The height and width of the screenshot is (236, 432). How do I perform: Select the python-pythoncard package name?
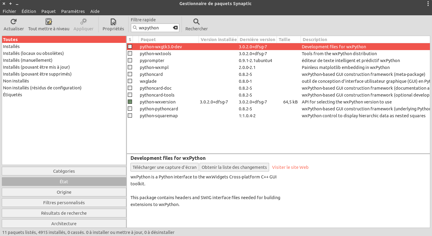tap(159, 109)
